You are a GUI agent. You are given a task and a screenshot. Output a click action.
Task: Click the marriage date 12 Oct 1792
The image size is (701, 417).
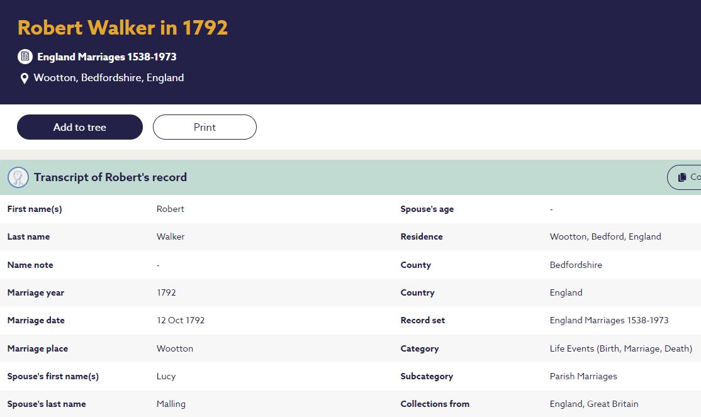pyautogui.click(x=181, y=320)
